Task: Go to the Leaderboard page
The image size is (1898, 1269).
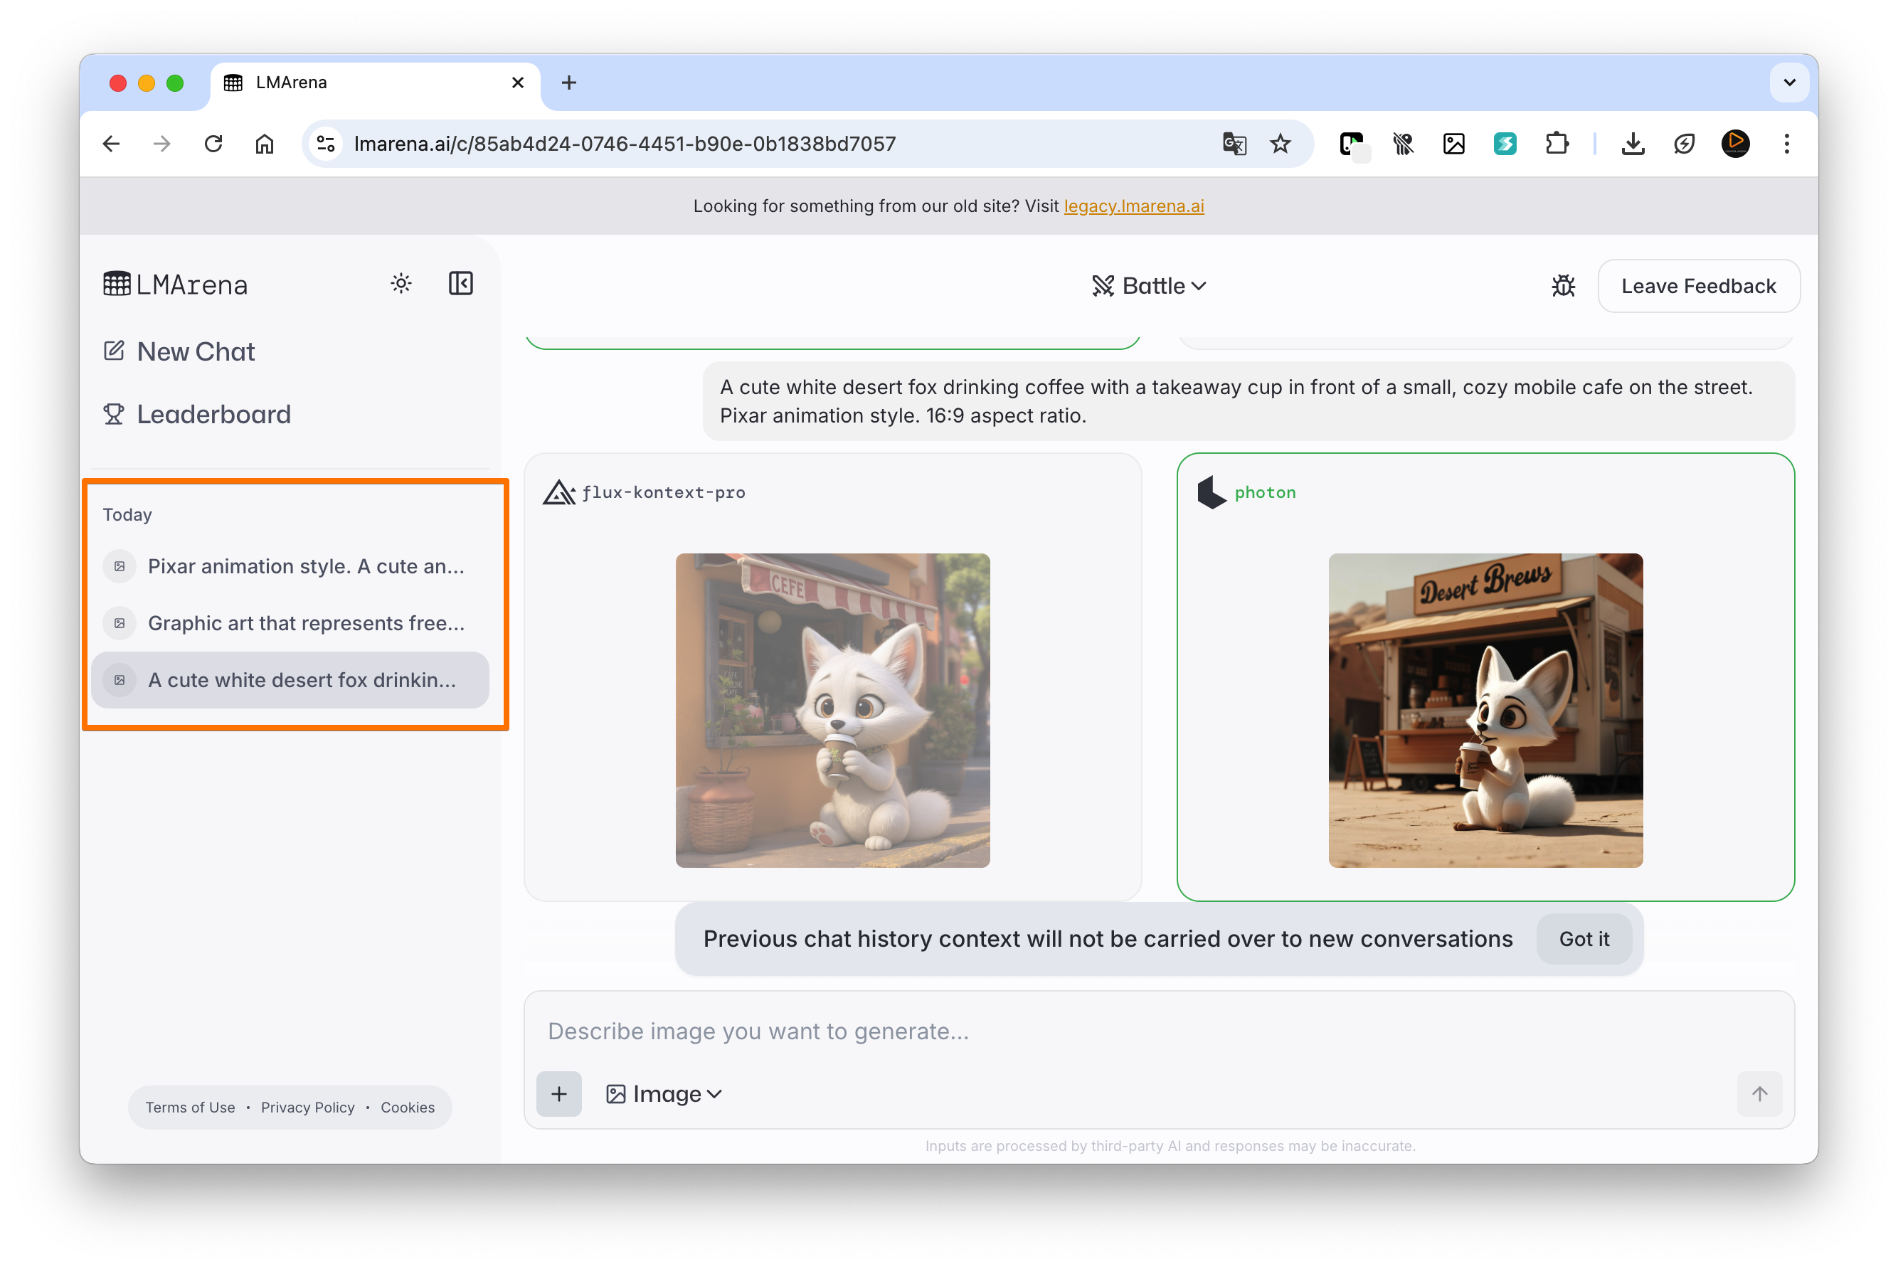Action: (x=213, y=415)
